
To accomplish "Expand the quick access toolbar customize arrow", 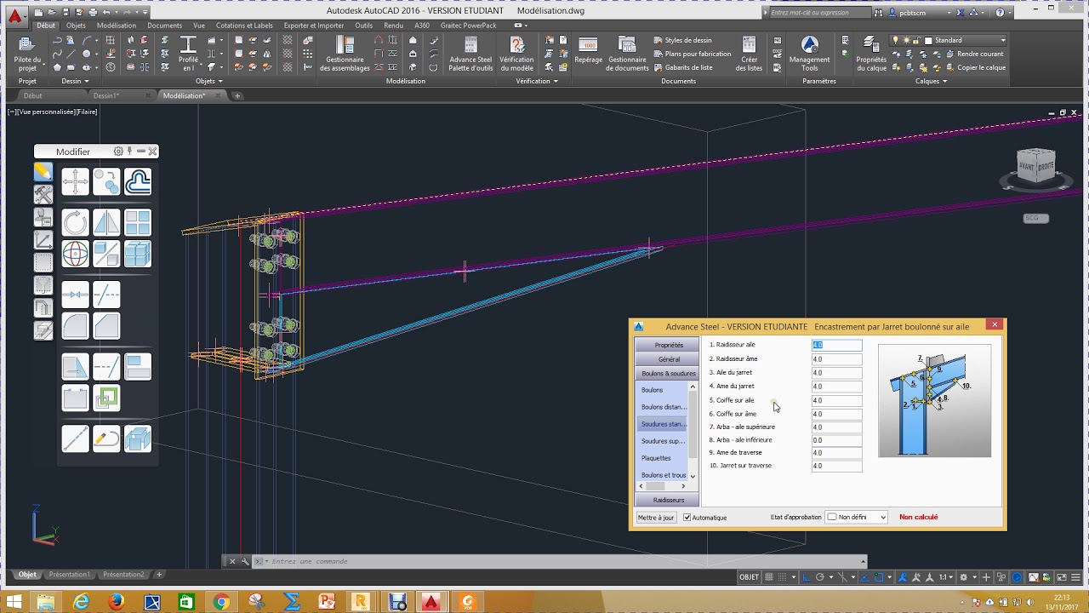I will tap(145, 13).
